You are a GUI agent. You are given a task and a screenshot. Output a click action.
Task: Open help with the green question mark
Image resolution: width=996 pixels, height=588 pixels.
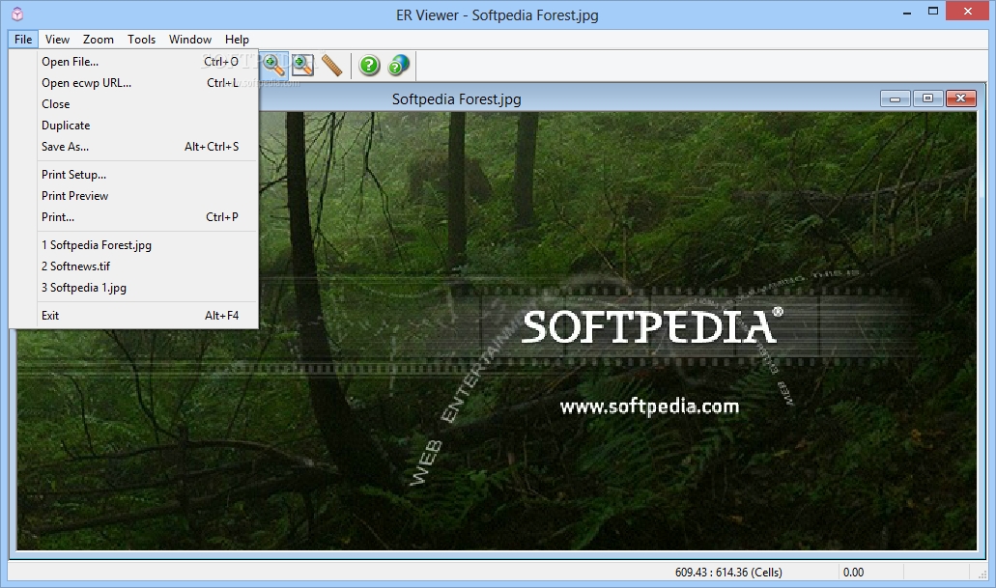tap(369, 65)
